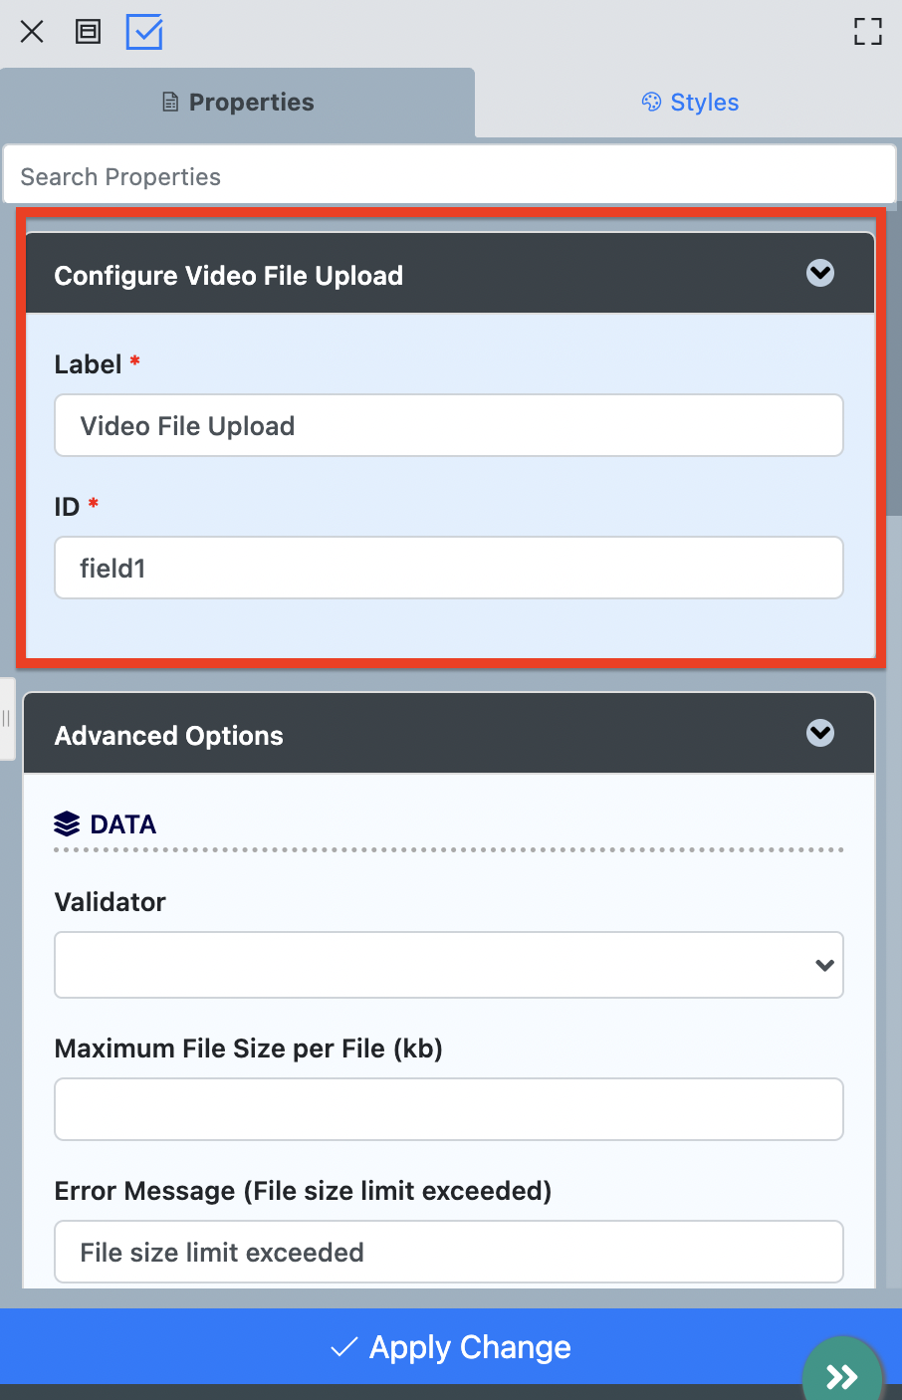The width and height of the screenshot is (902, 1400).
Task: Click the Styles palette icon
Action: 651,102
